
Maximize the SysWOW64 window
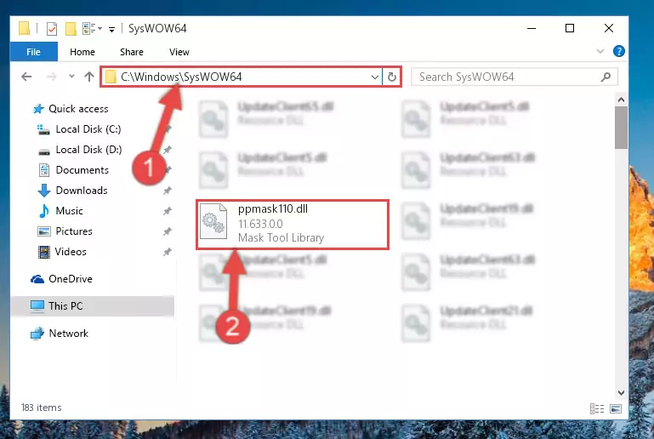point(570,28)
